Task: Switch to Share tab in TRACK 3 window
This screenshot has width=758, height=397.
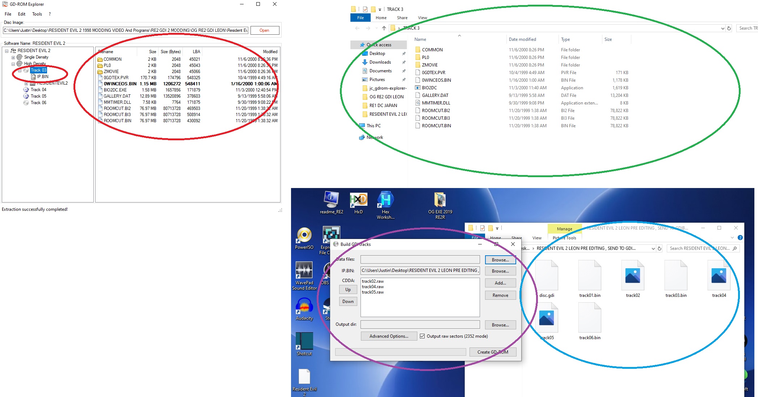Action: [402, 18]
